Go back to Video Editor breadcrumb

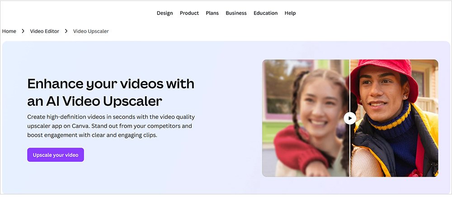44,31
